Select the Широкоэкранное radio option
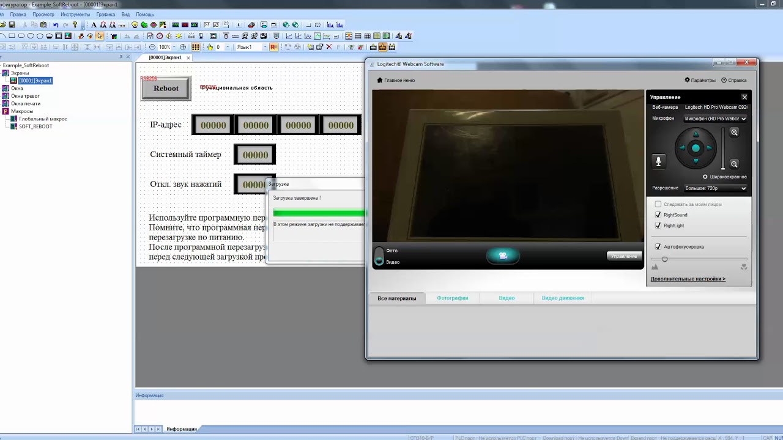The image size is (783, 440). (x=705, y=177)
